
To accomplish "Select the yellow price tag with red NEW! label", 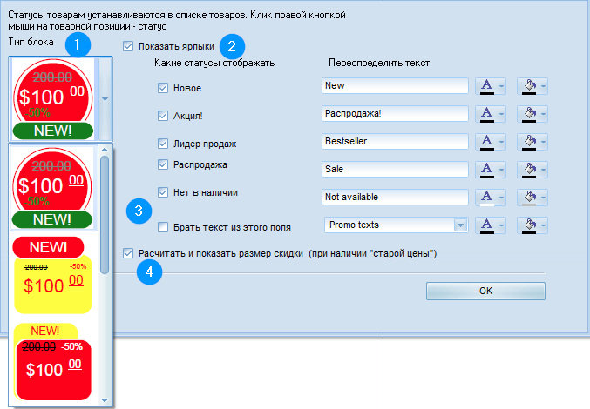I will click(52, 275).
